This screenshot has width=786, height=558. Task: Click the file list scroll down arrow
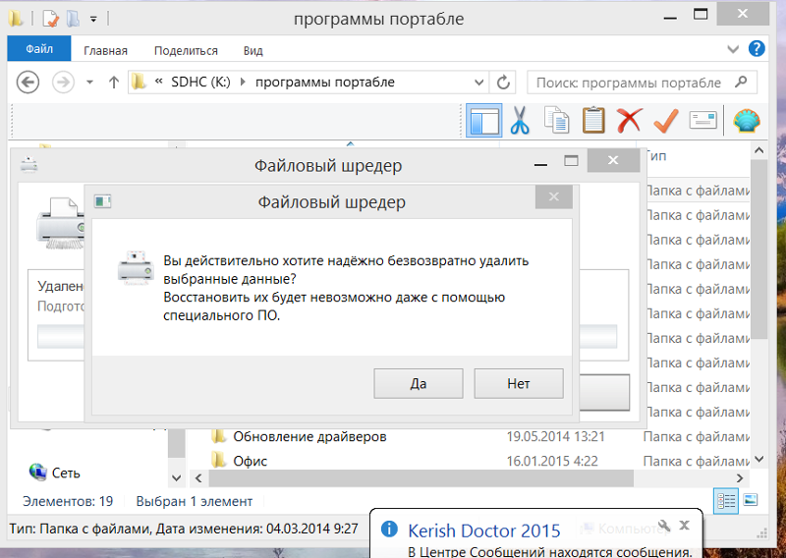[x=758, y=459]
